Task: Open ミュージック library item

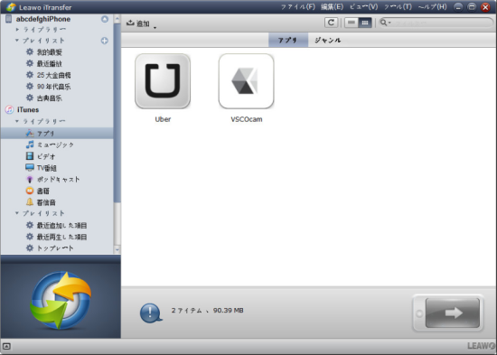Action: 55,145
